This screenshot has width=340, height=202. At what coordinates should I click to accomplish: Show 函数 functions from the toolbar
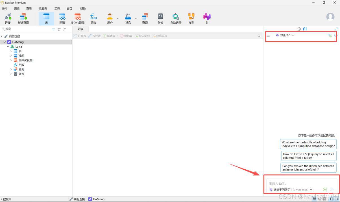coord(93,19)
